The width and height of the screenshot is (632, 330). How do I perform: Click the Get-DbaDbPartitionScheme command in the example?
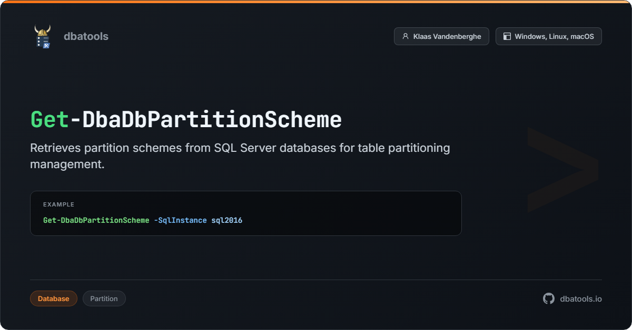click(x=96, y=220)
